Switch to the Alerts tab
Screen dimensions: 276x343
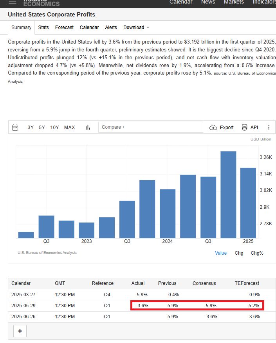point(111,27)
